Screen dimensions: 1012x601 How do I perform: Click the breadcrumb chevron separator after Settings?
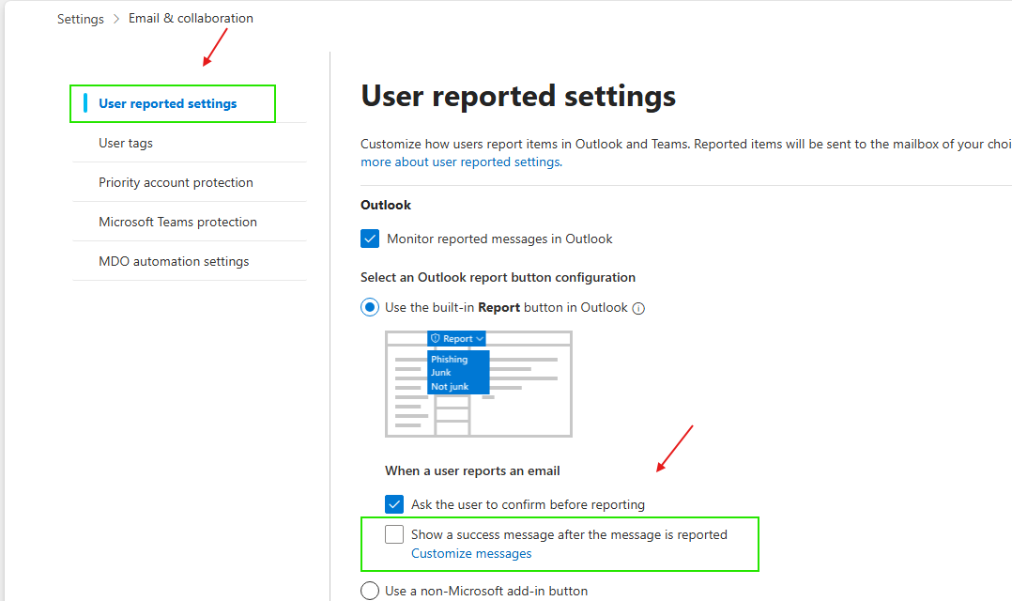point(116,19)
